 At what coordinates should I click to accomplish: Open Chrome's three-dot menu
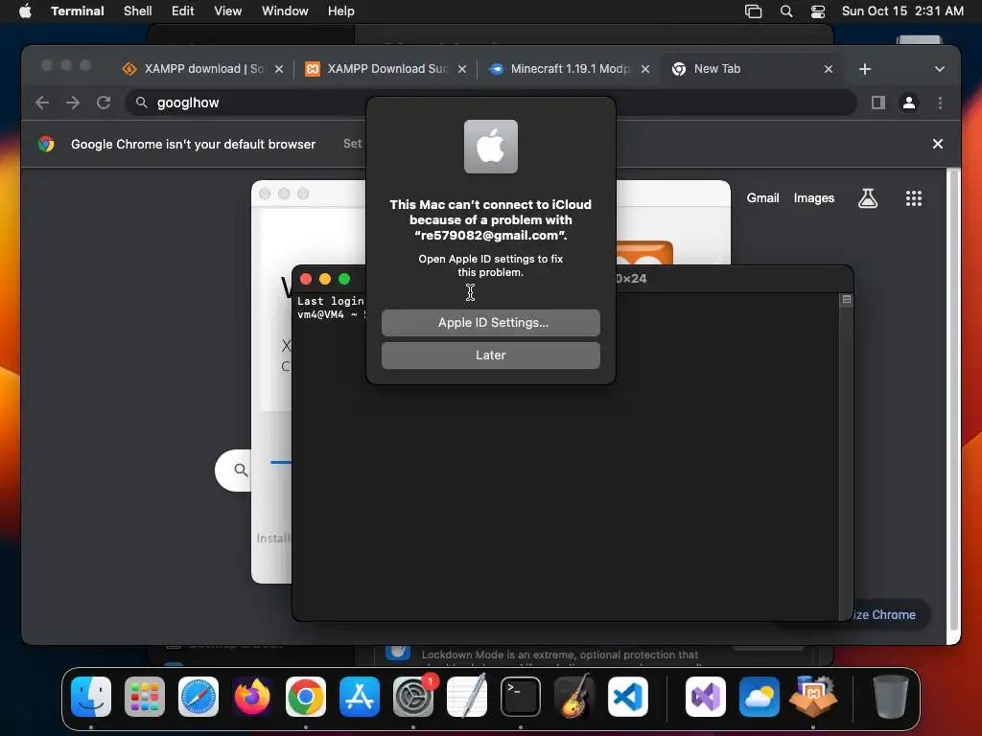click(940, 103)
